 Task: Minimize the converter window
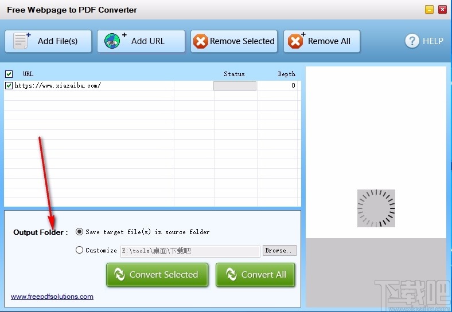pyautogui.click(x=429, y=10)
